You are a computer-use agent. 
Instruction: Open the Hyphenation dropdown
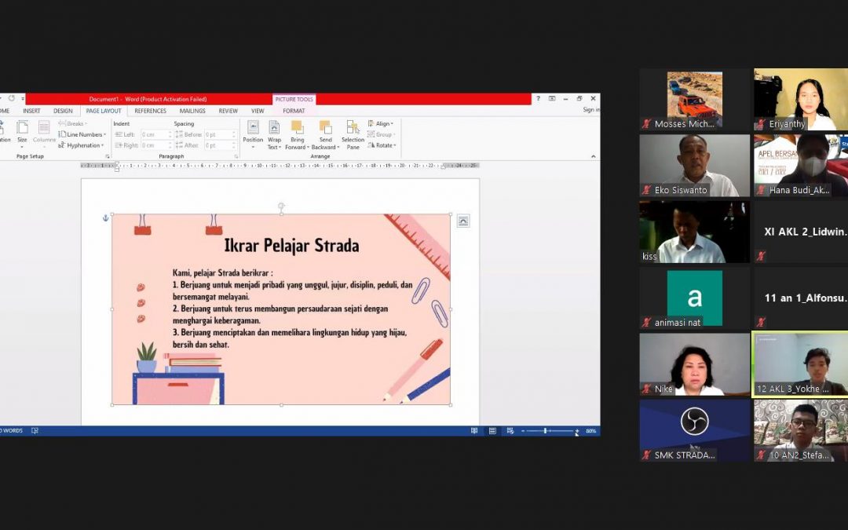coord(82,145)
